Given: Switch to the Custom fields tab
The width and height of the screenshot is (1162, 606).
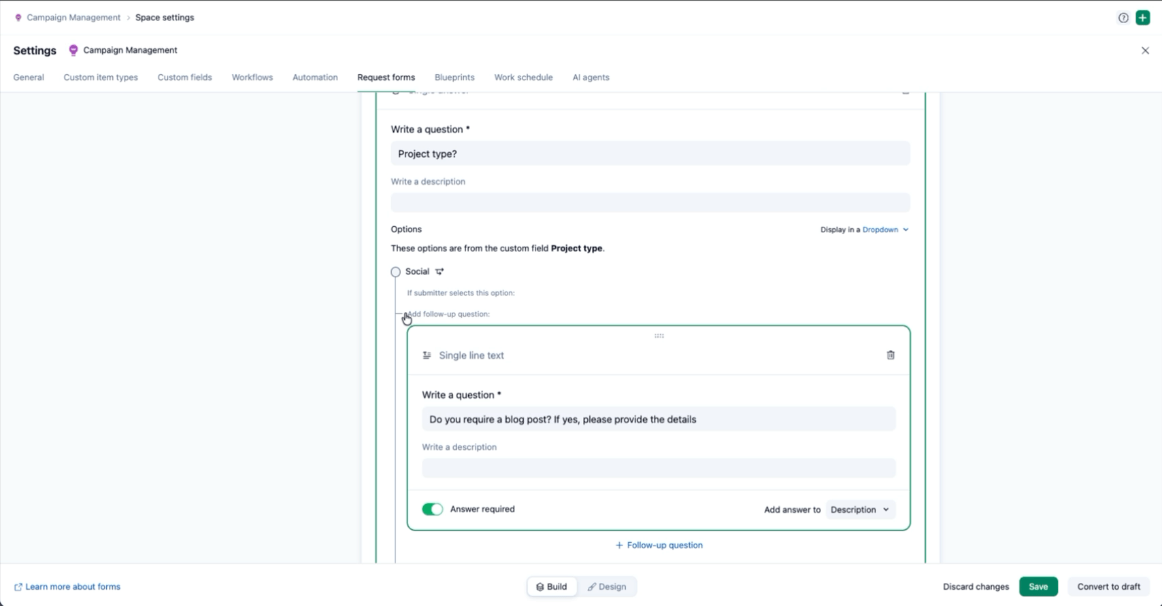Looking at the screenshot, I should tap(184, 77).
